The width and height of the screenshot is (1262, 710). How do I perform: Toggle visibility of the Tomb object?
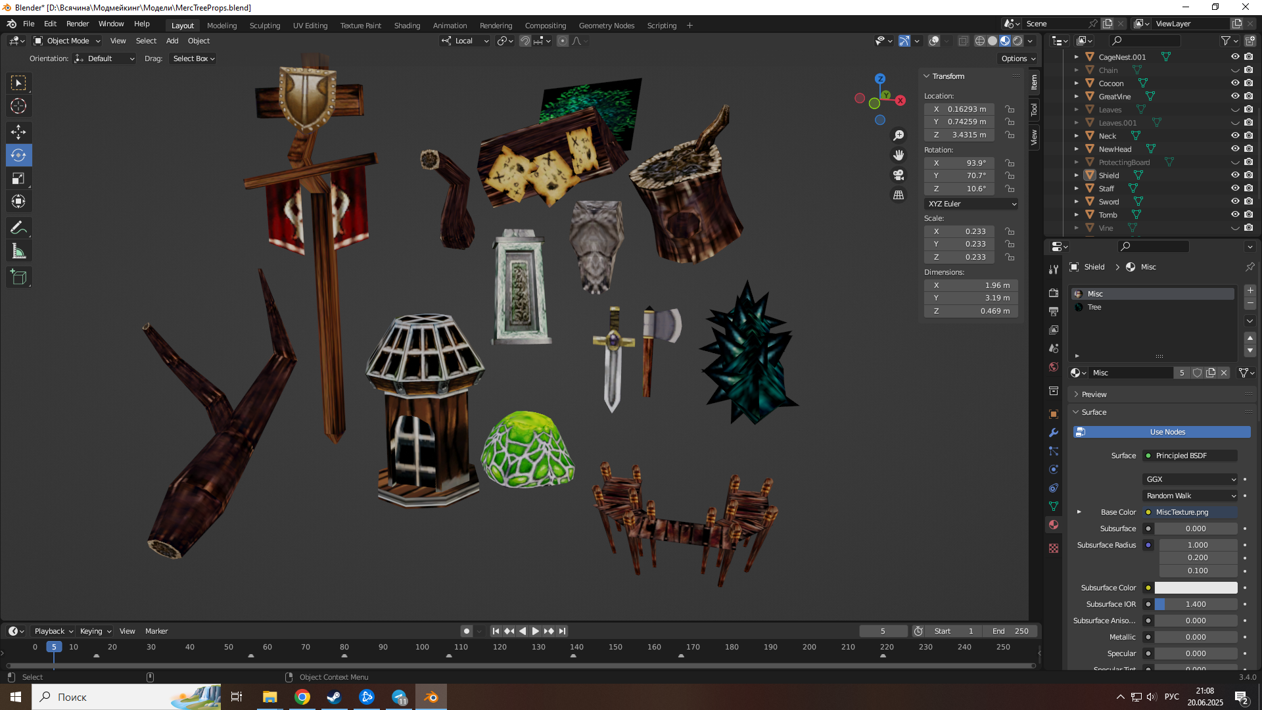[x=1235, y=215]
